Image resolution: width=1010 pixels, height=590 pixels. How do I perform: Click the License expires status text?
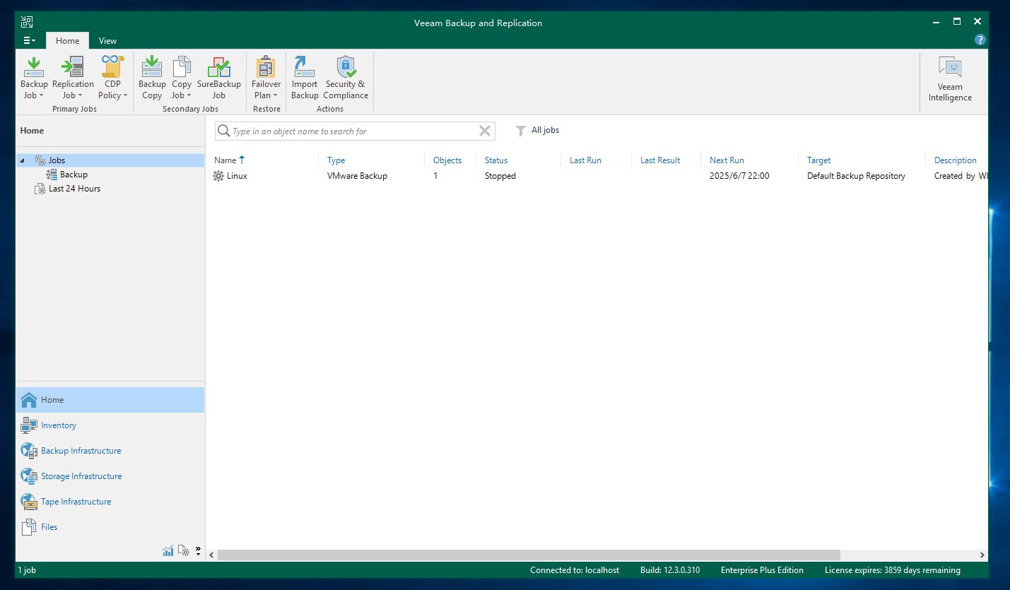point(892,570)
